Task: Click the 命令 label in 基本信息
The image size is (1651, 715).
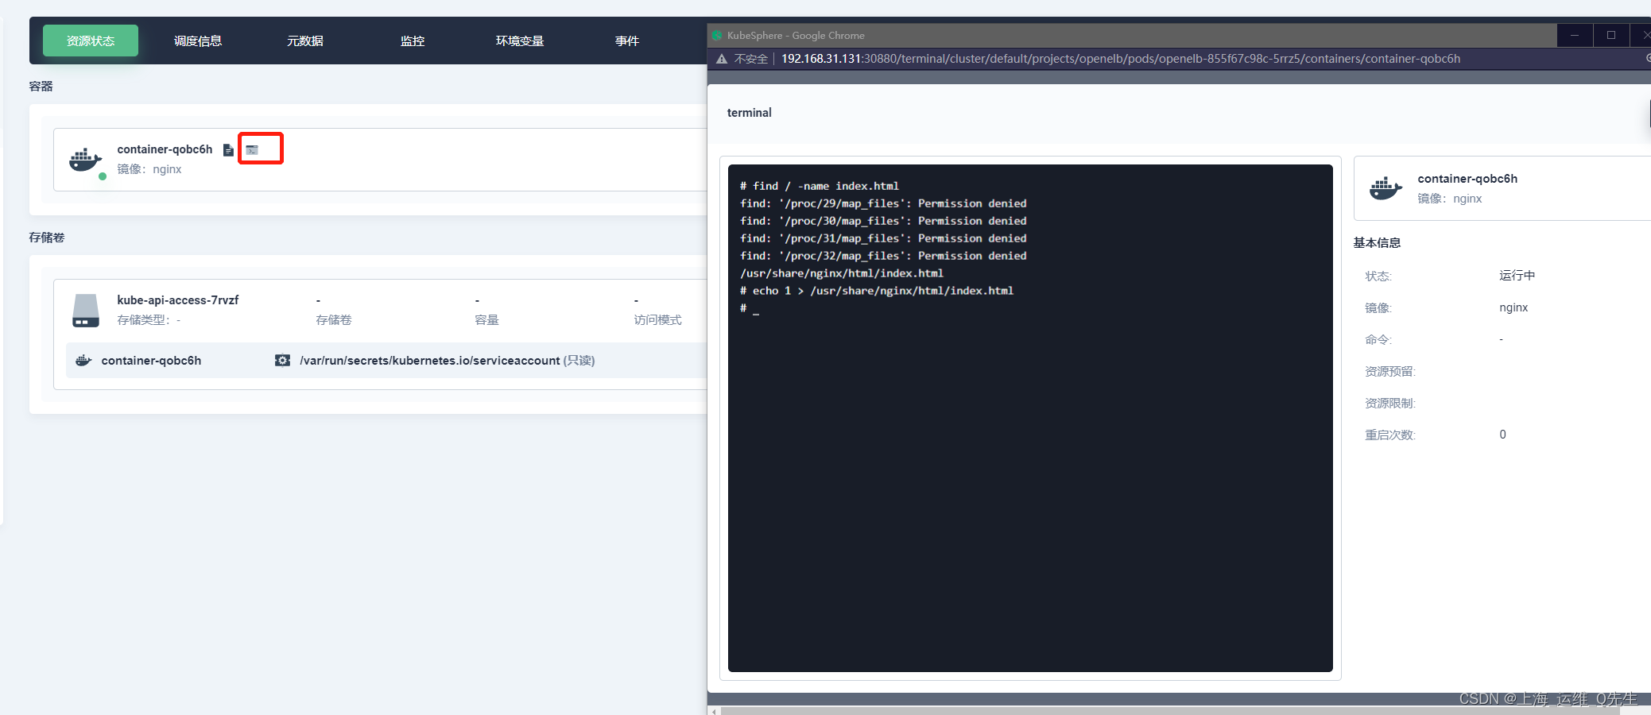Action: click(x=1378, y=340)
